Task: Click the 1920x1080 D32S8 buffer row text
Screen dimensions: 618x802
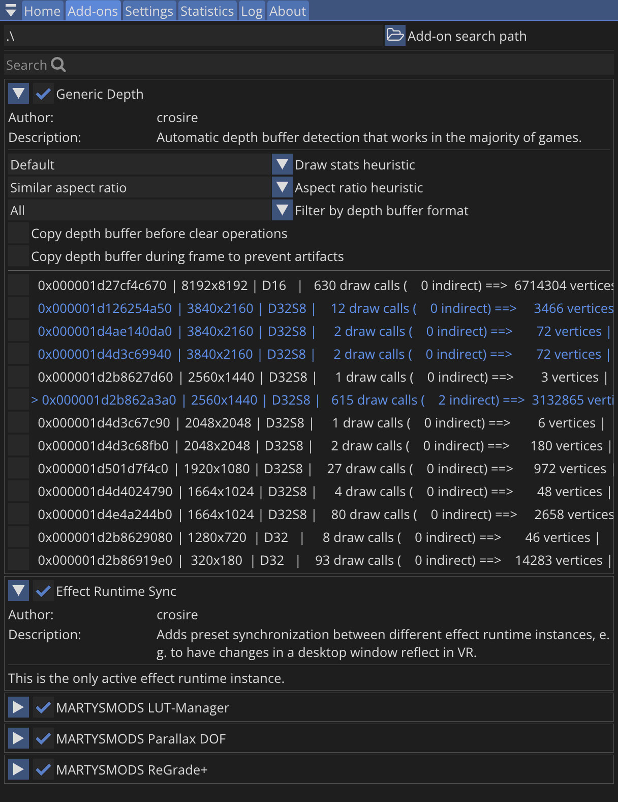Action: [x=325, y=468]
